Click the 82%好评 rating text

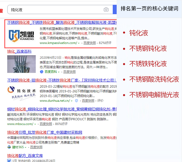point(105,43)
